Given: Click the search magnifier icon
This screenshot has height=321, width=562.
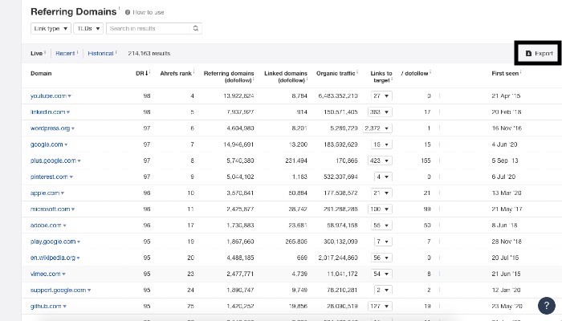Looking at the screenshot, I should tap(195, 28).
